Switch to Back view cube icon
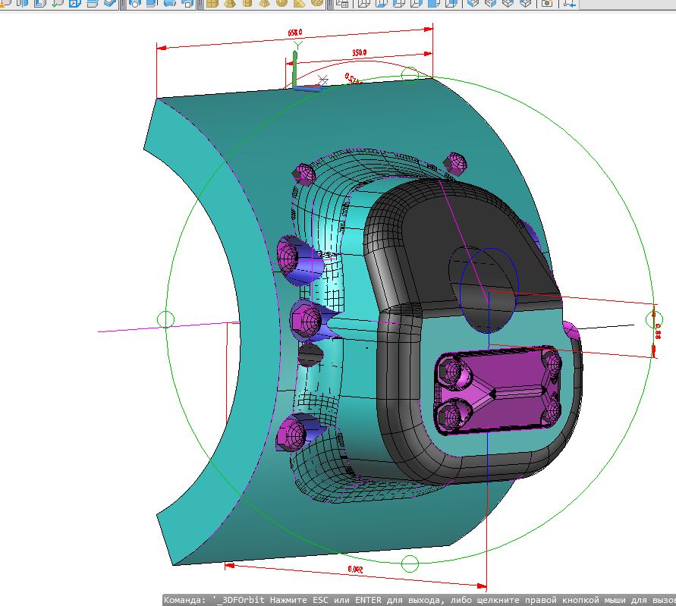This screenshot has height=606, width=676. tap(451, 4)
